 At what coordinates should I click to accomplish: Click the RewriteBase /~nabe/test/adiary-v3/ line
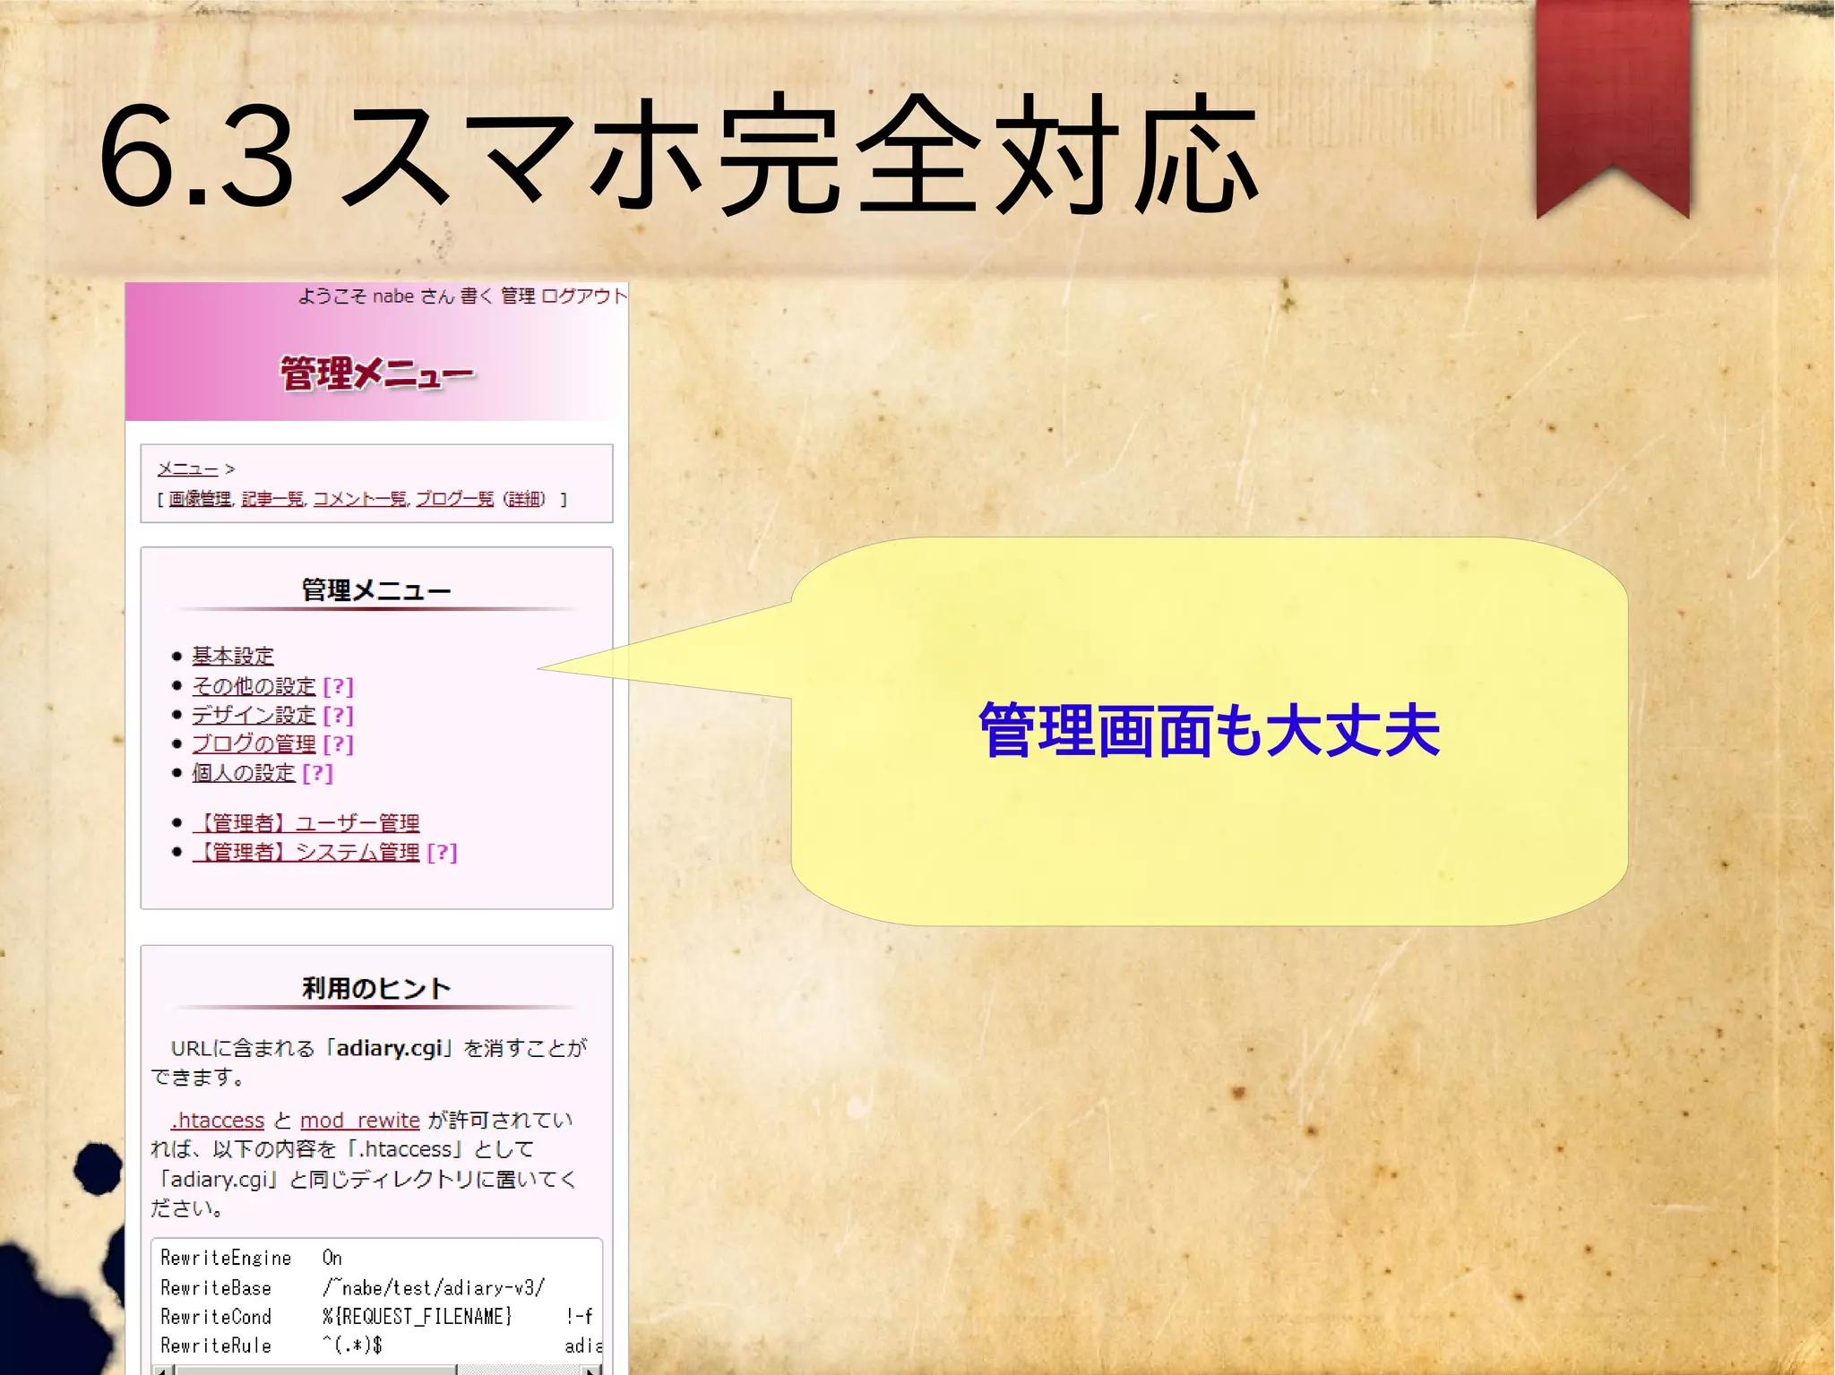click(352, 1287)
